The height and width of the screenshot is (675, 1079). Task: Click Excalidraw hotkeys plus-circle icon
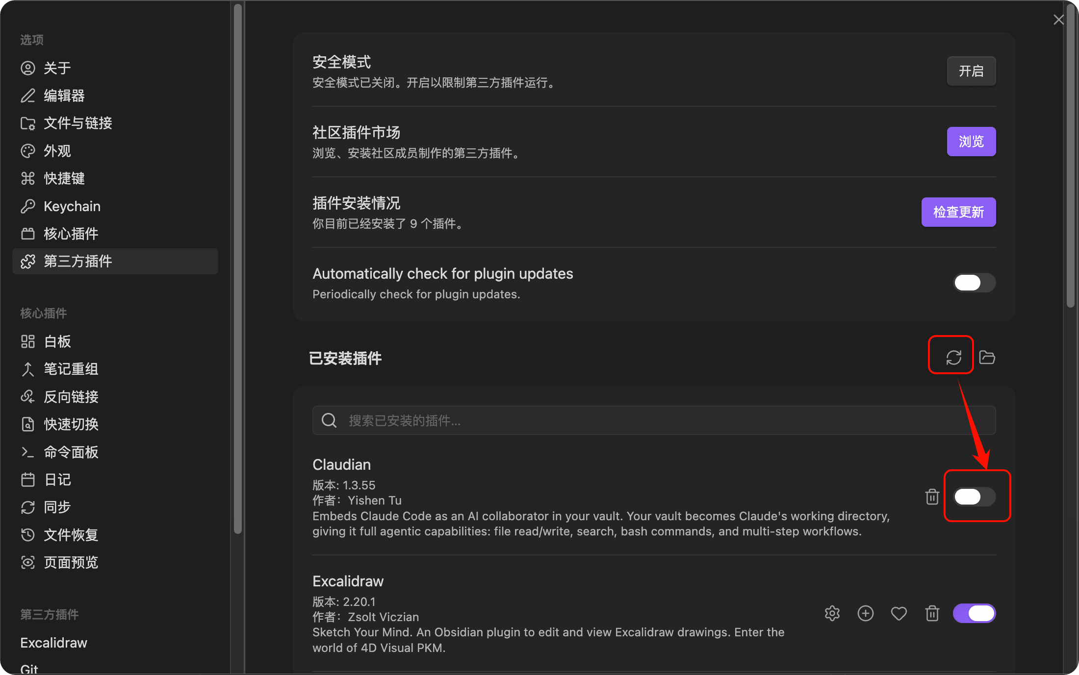click(865, 613)
